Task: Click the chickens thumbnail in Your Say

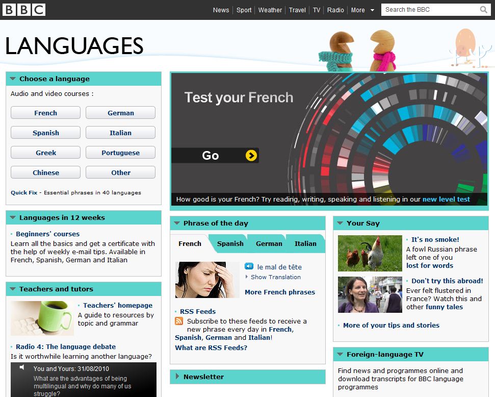Action: click(x=370, y=253)
